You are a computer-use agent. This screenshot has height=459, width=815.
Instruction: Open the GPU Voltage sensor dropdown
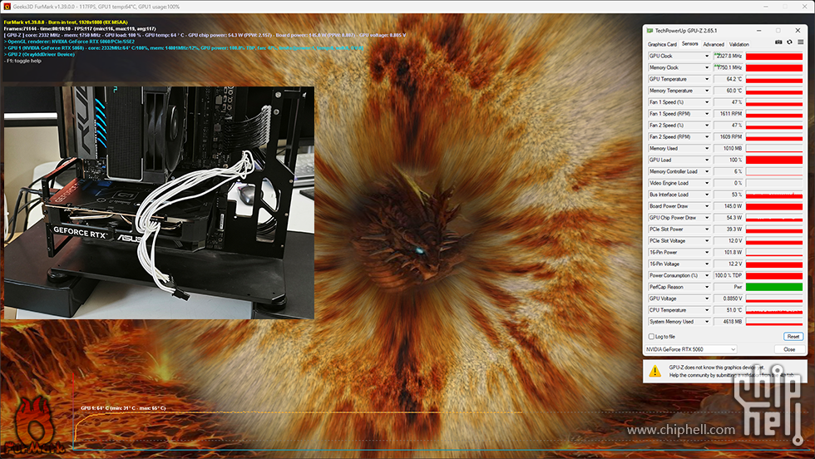[x=706, y=299]
